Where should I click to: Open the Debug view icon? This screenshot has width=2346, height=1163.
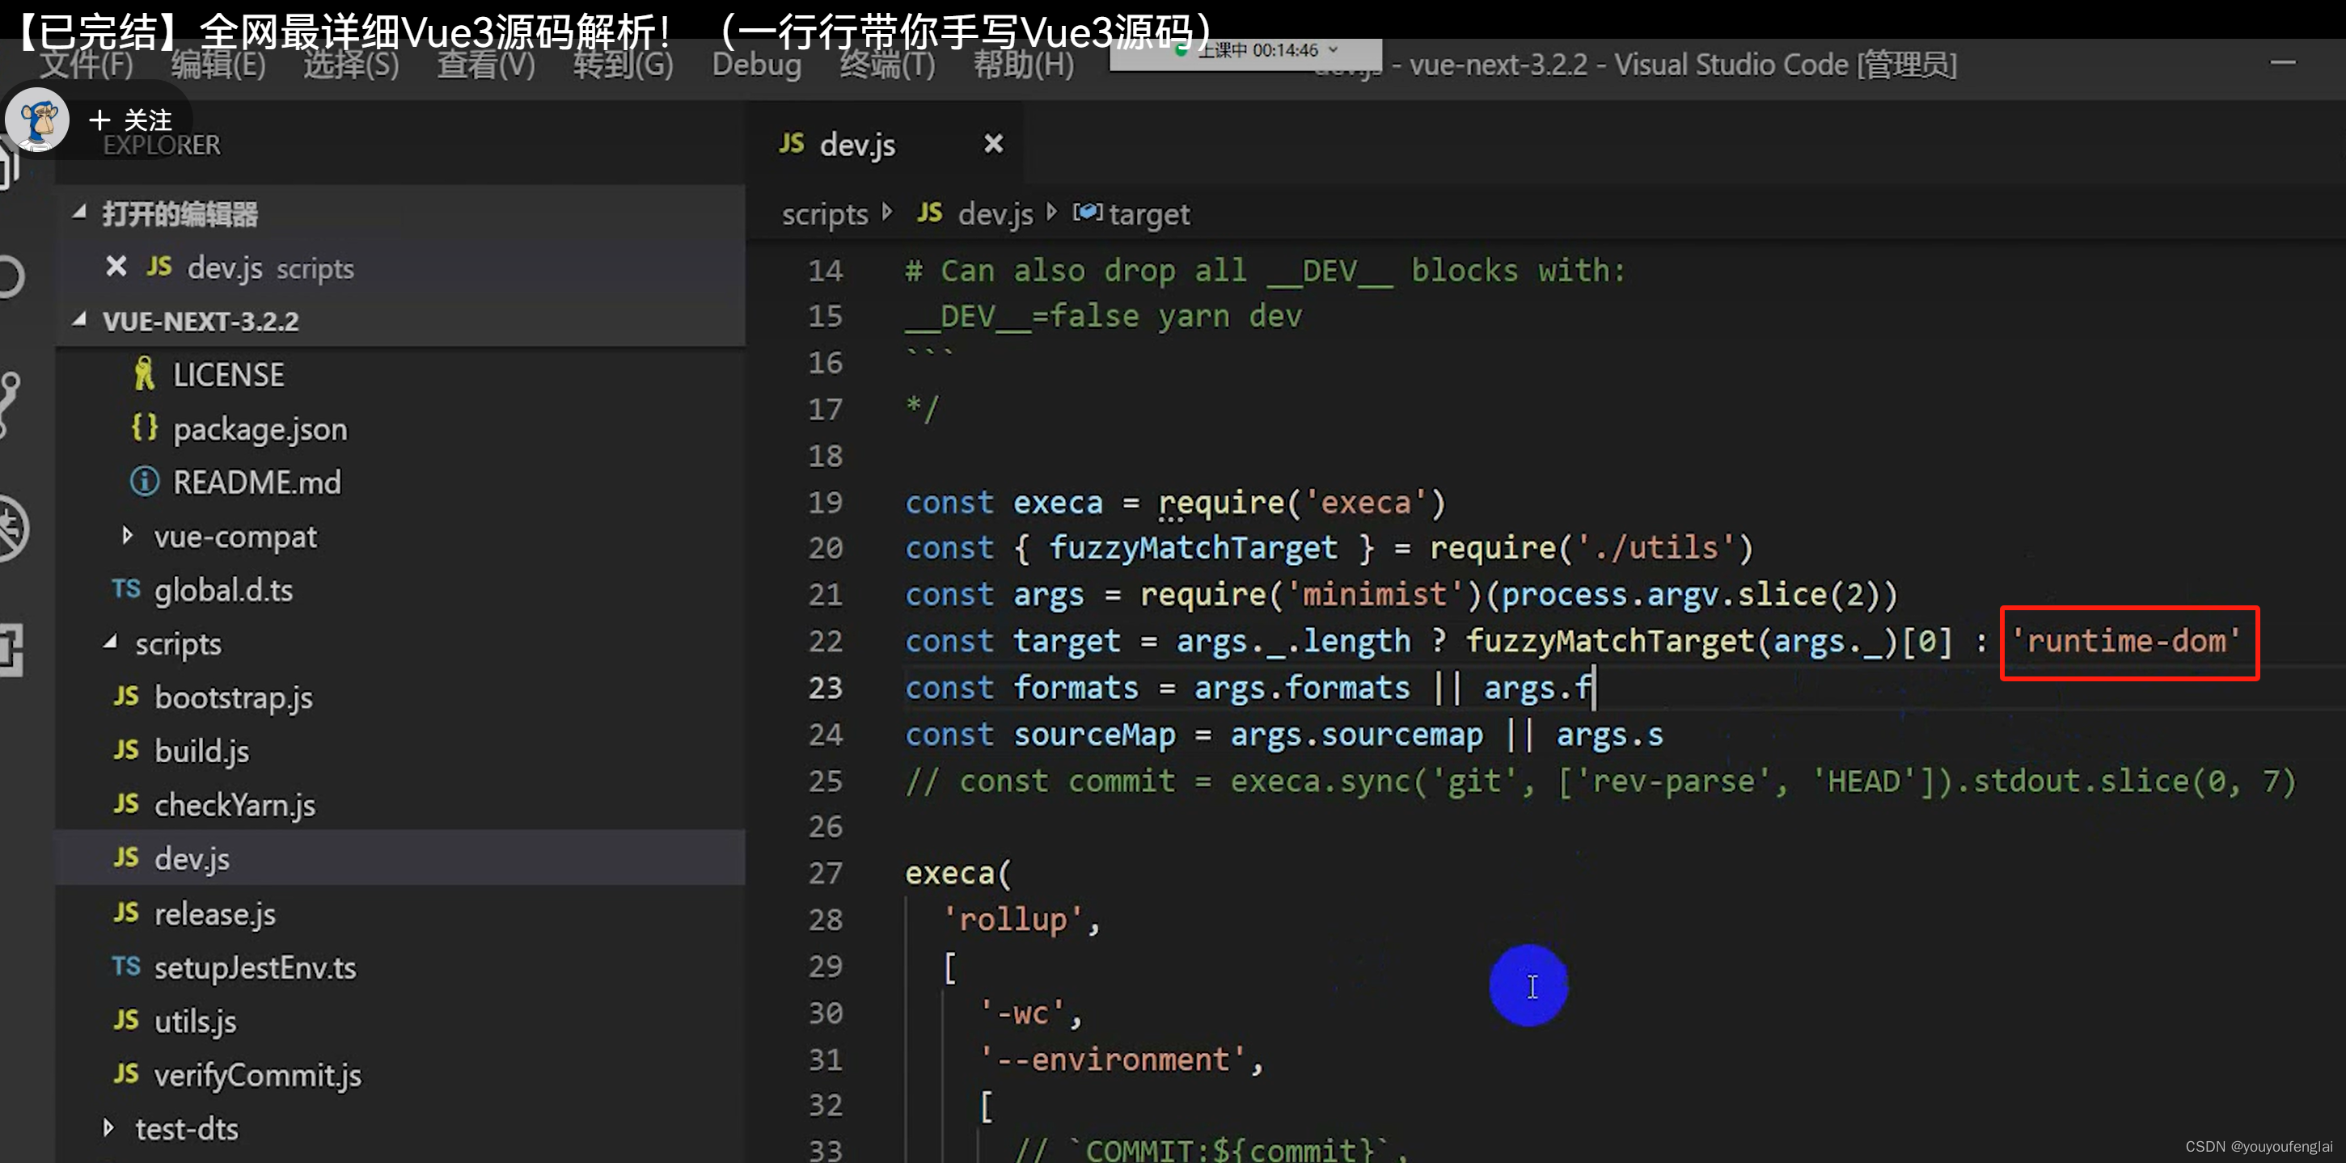click(13, 529)
